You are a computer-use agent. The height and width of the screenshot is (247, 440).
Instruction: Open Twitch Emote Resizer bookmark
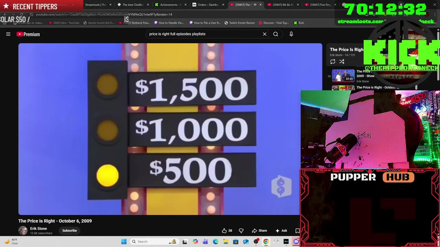click(240, 23)
